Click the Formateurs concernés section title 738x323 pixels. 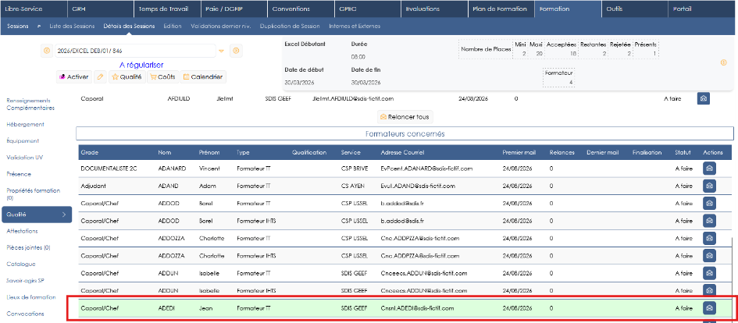tap(405, 134)
